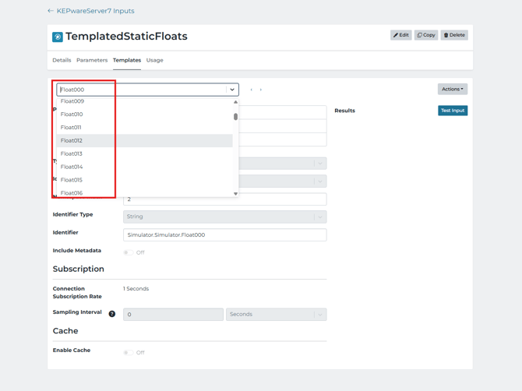522x391 pixels.
Task: Click the dropdown list scroll-up arrow
Action: click(x=236, y=102)
